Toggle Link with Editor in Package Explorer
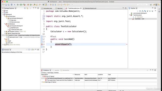 (27, 8)
